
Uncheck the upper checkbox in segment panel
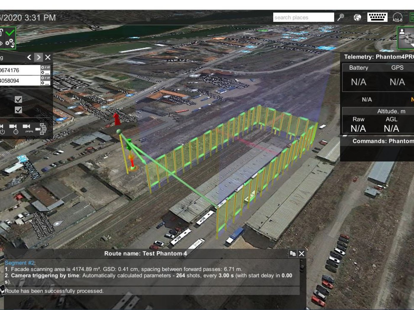pos(18,99)
